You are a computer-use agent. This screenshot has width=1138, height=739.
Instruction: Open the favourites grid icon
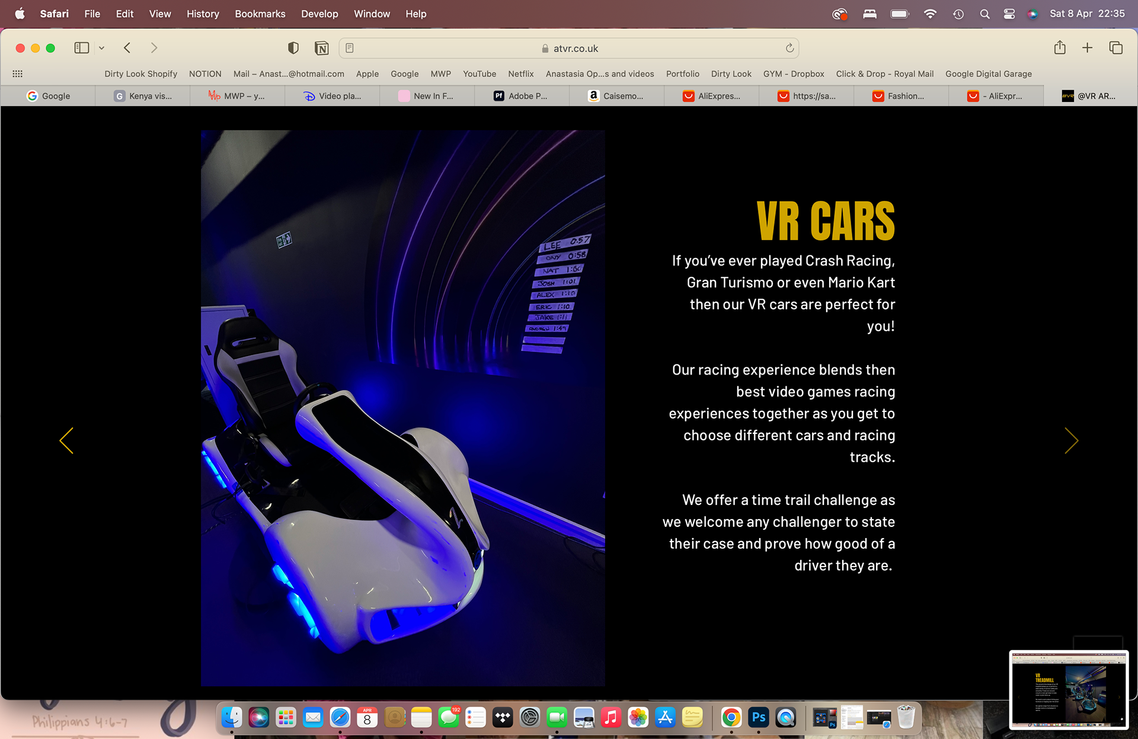pyautogui.click(x=18, y=74)
